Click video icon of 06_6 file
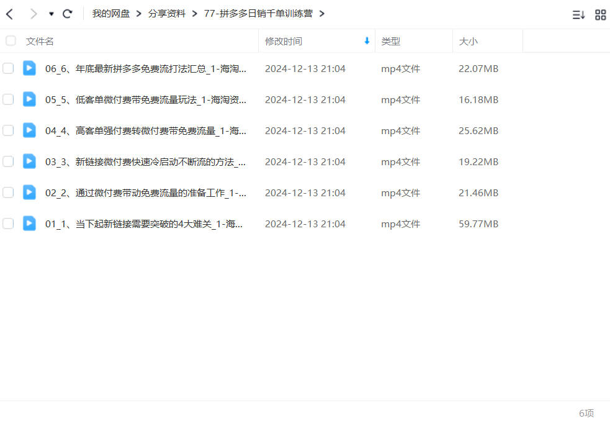This screenshot has width=610, height=421. [x=29, y=68]
